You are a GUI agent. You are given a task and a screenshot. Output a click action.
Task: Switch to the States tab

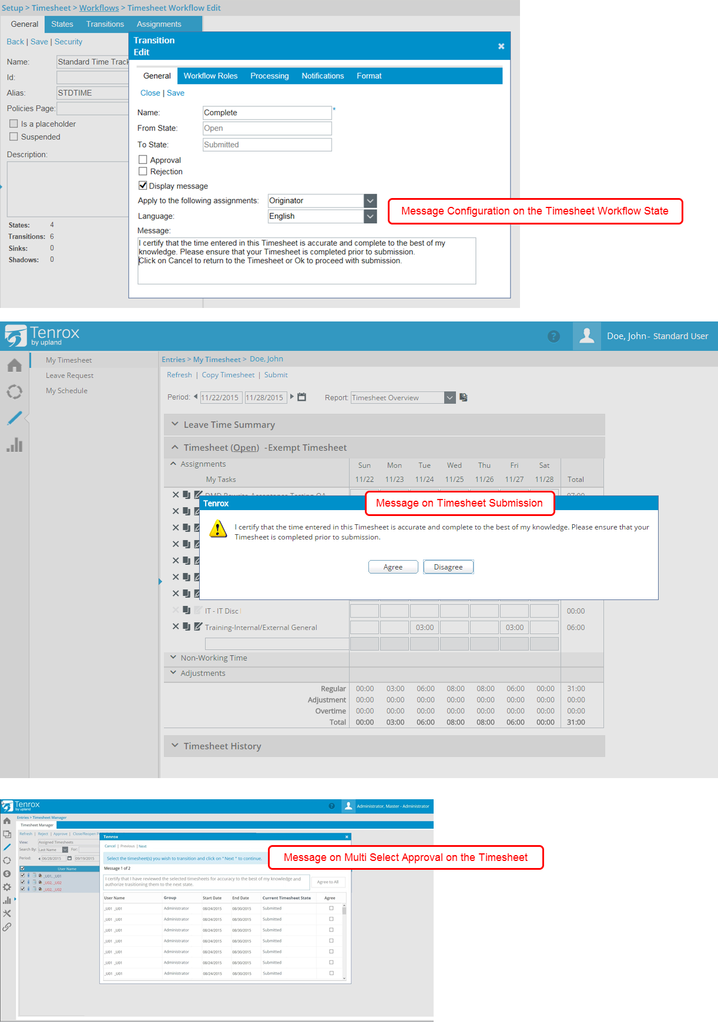pos(62,24)
